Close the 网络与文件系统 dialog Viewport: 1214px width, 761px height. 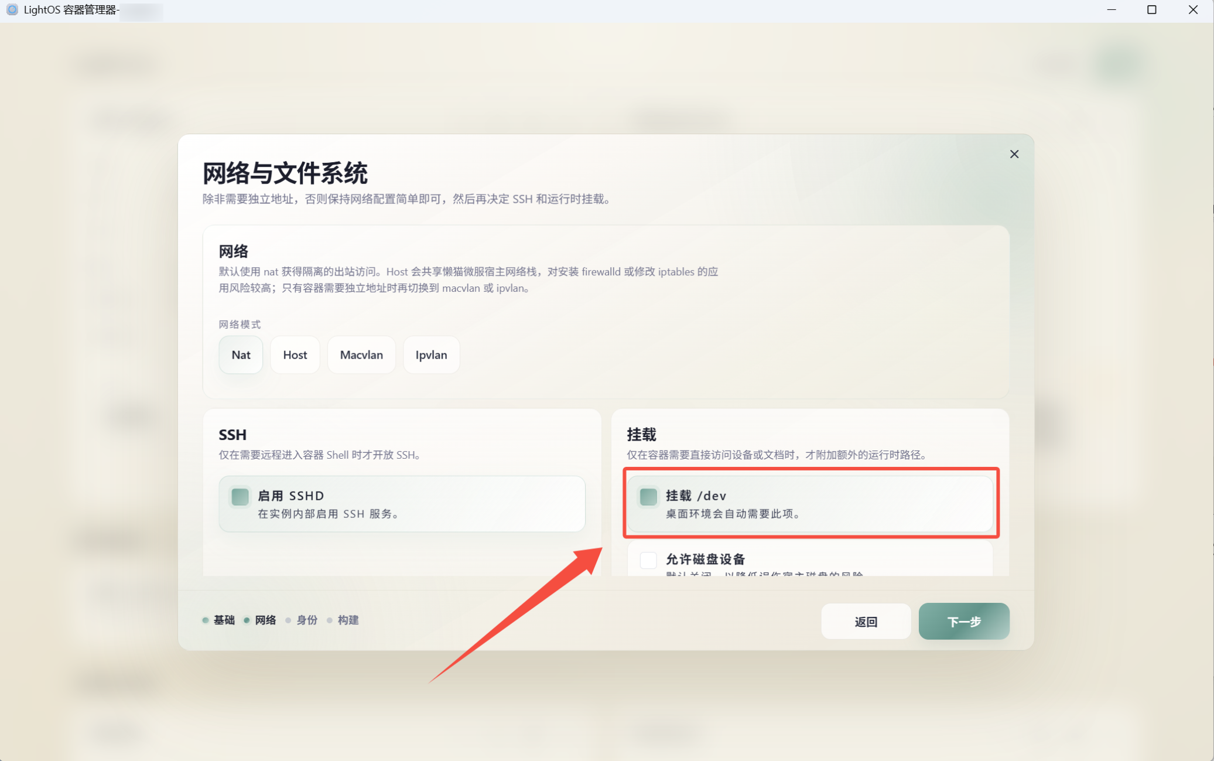1014,154
